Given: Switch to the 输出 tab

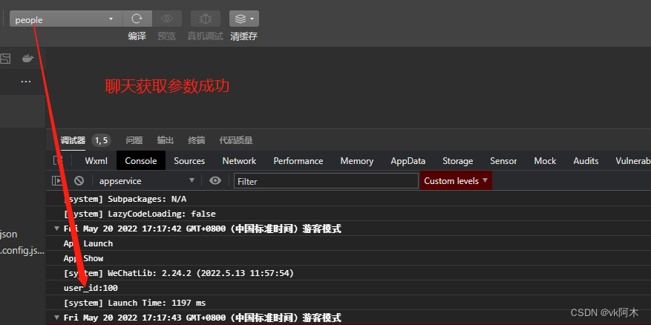Looking at the screenshot, I should (166, 140).
